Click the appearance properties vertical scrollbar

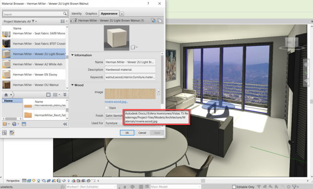click(162, 80)
